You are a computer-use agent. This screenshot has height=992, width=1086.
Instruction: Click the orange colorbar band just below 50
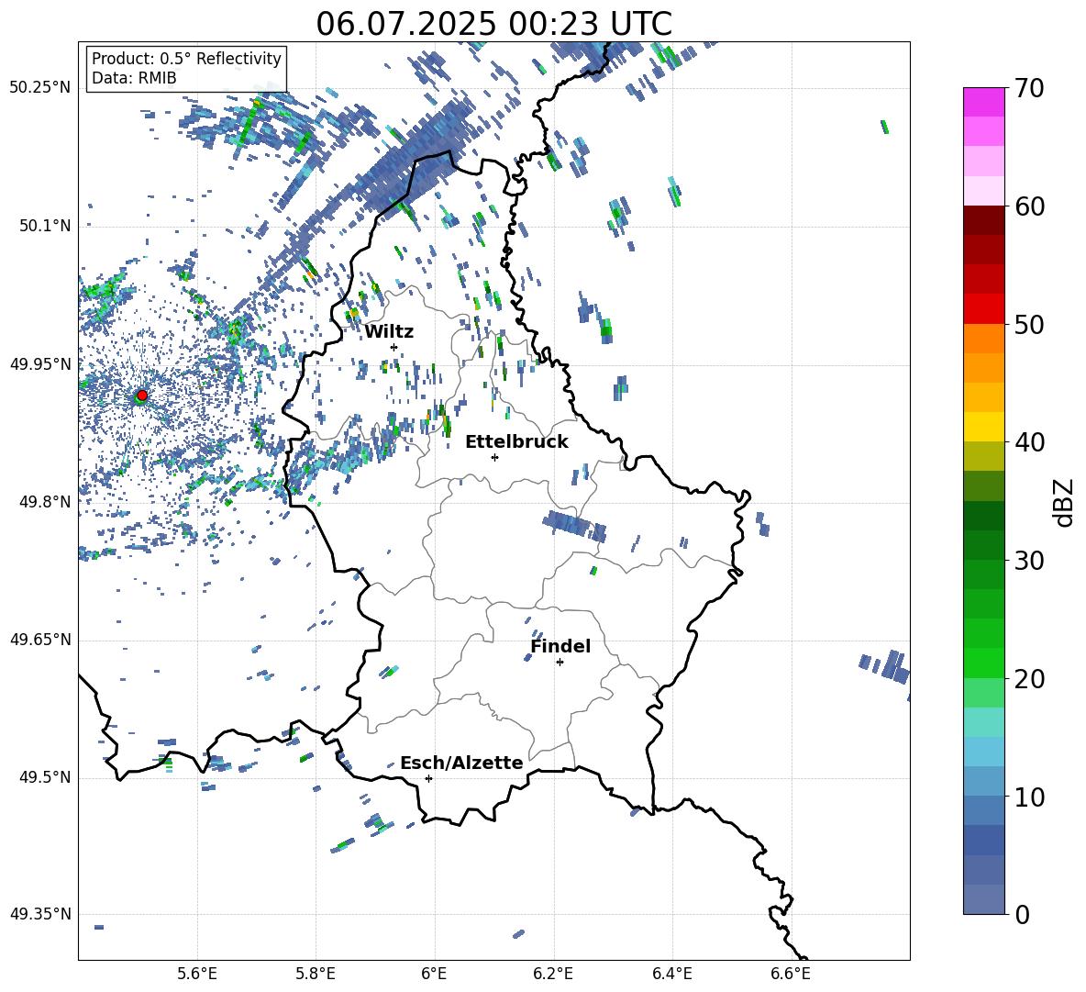point(983,338)
